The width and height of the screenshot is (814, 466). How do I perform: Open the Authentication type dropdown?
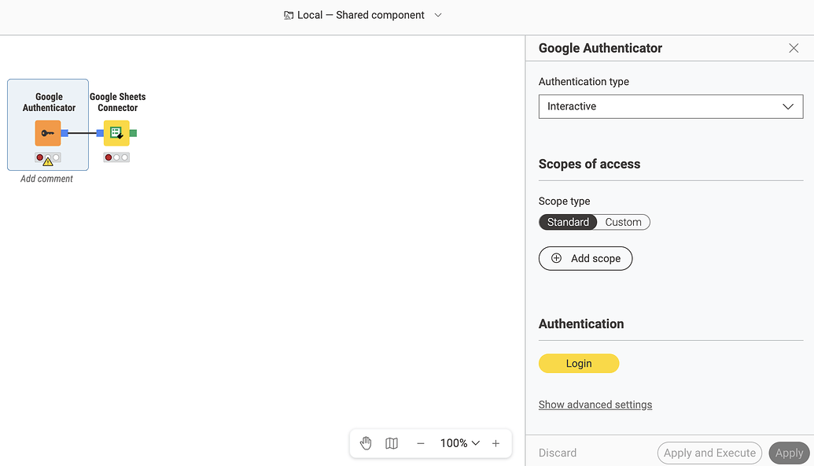pos(670,106)
